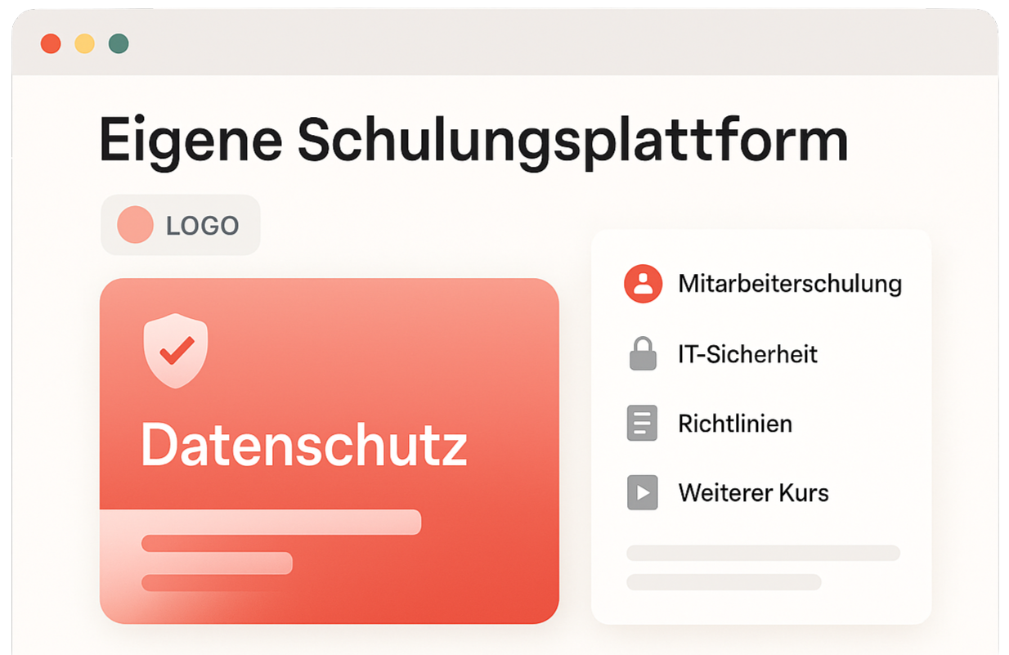The height and width of the screenshot is (655, 1009).
Task: Click the bottom placeholder bar in Datenschutz card
Action: 204,582
